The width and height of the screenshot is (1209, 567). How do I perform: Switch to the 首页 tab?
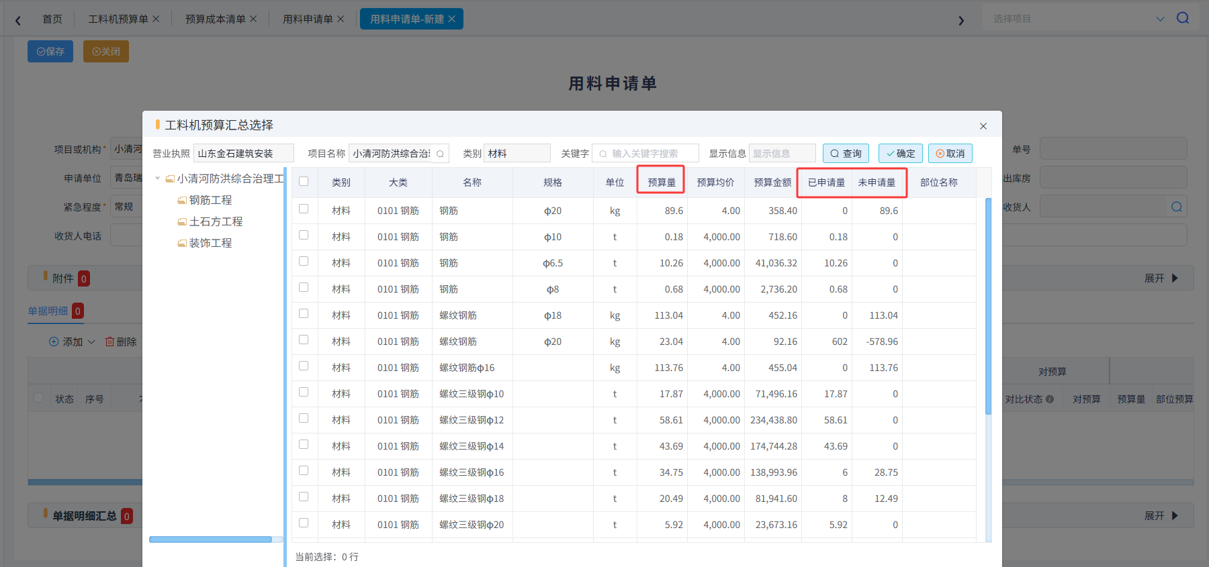[52, 19]
